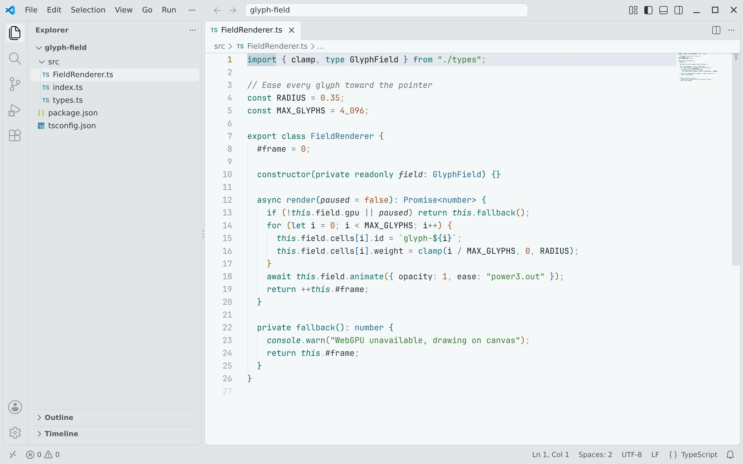743x464 pixels.
Task: Show errors and warnings problems panel
Action: point(43,454)
